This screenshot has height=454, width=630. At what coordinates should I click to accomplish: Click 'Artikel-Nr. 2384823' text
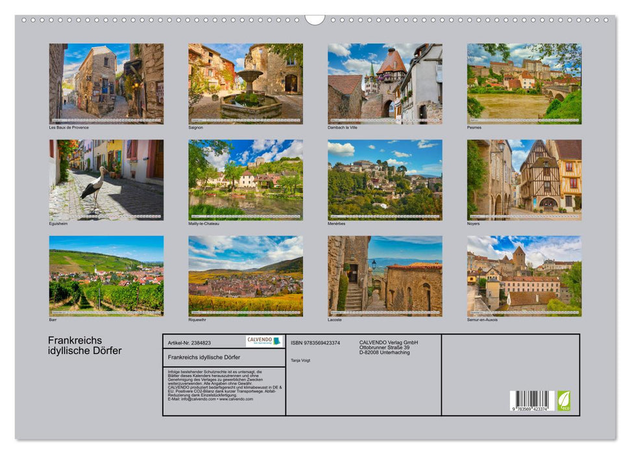(x=189, y=342)
